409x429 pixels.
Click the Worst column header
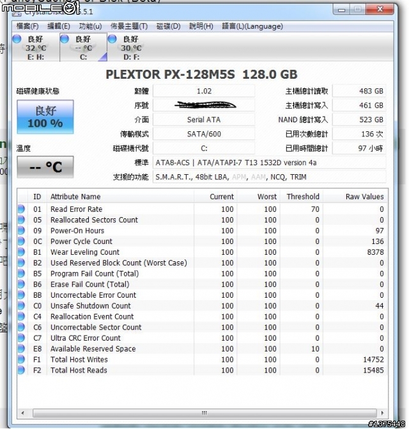[258, 197]
